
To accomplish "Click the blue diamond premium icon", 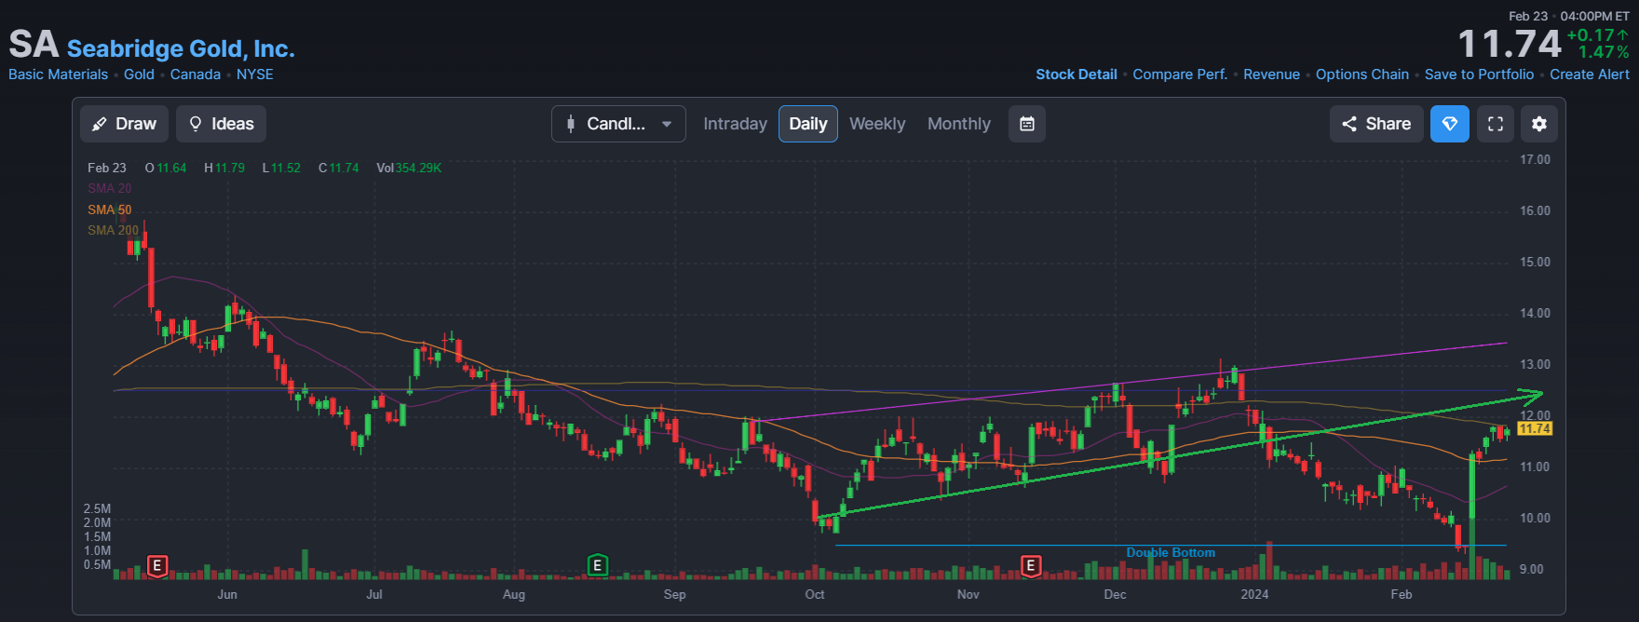I will (1450, 124).
